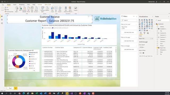Collapse the Filters pane with chevron
Image resolution: width=170 pixels, height=95 pixels.
136,16
